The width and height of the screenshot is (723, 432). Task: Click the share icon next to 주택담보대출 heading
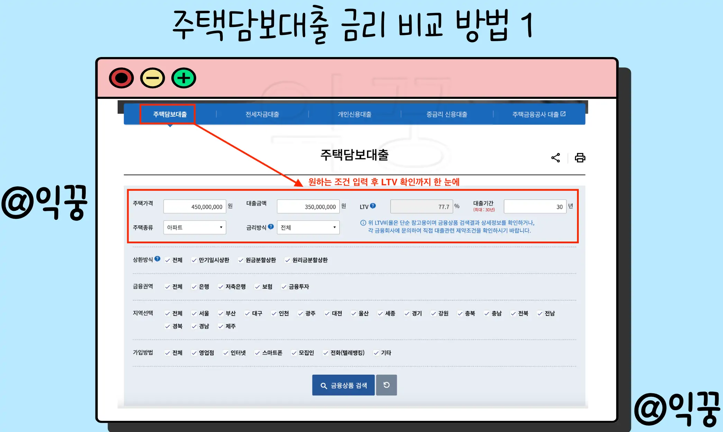tap(556, 158)
